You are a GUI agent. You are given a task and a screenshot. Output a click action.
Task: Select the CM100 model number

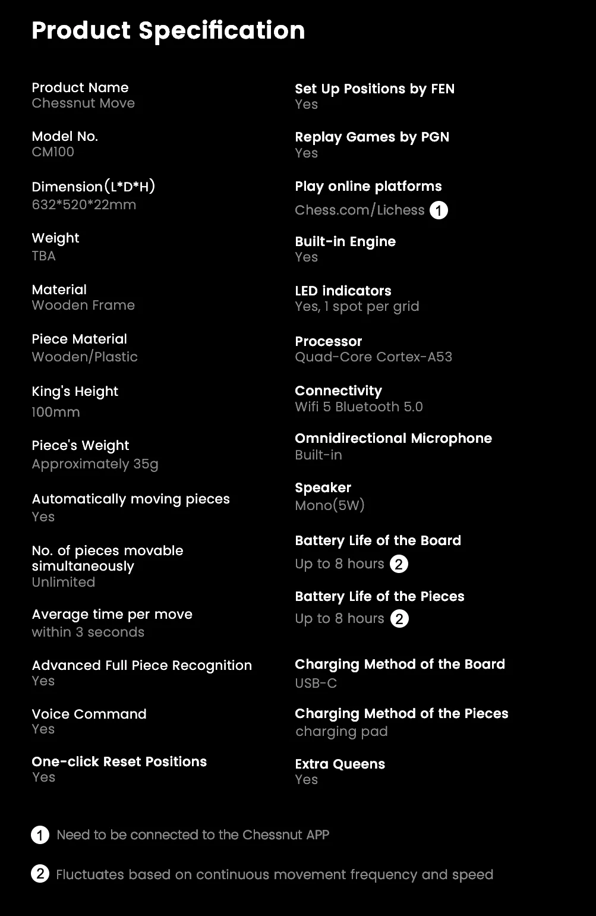pos(53,152)
